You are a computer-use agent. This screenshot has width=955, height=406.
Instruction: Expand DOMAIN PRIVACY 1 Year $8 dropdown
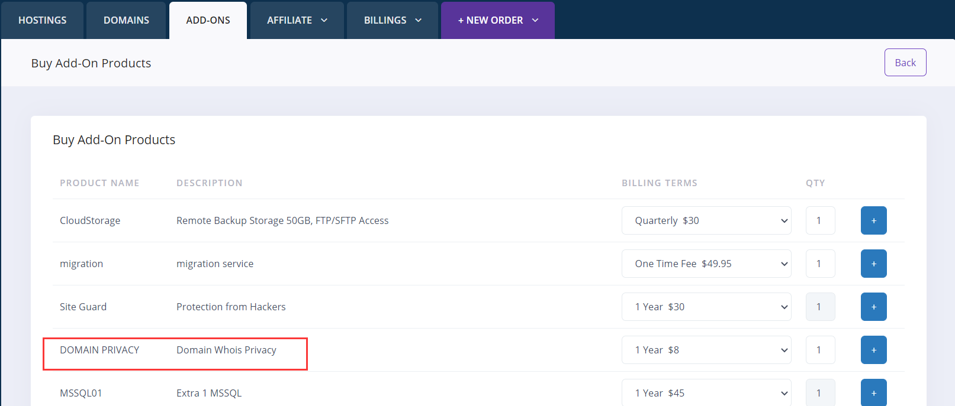706,350
